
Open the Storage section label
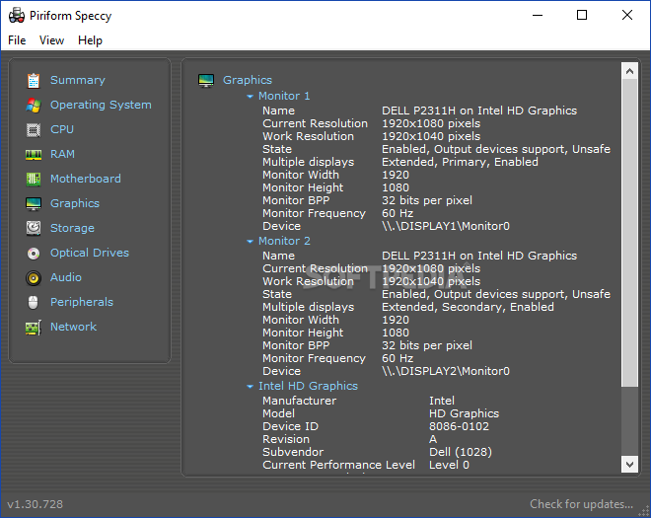click(72, 228)
